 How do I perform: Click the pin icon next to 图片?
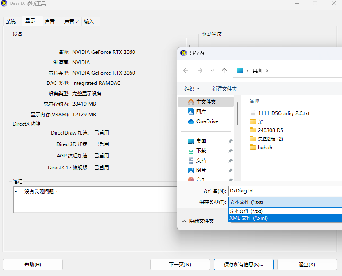(230, 170)
